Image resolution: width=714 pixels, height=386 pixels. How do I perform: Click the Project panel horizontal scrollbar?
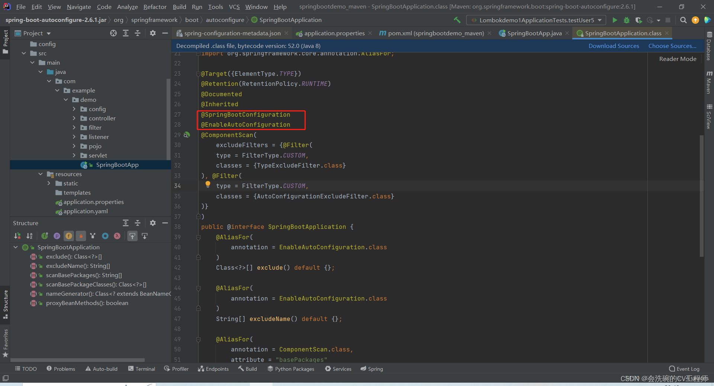point(77,360)
